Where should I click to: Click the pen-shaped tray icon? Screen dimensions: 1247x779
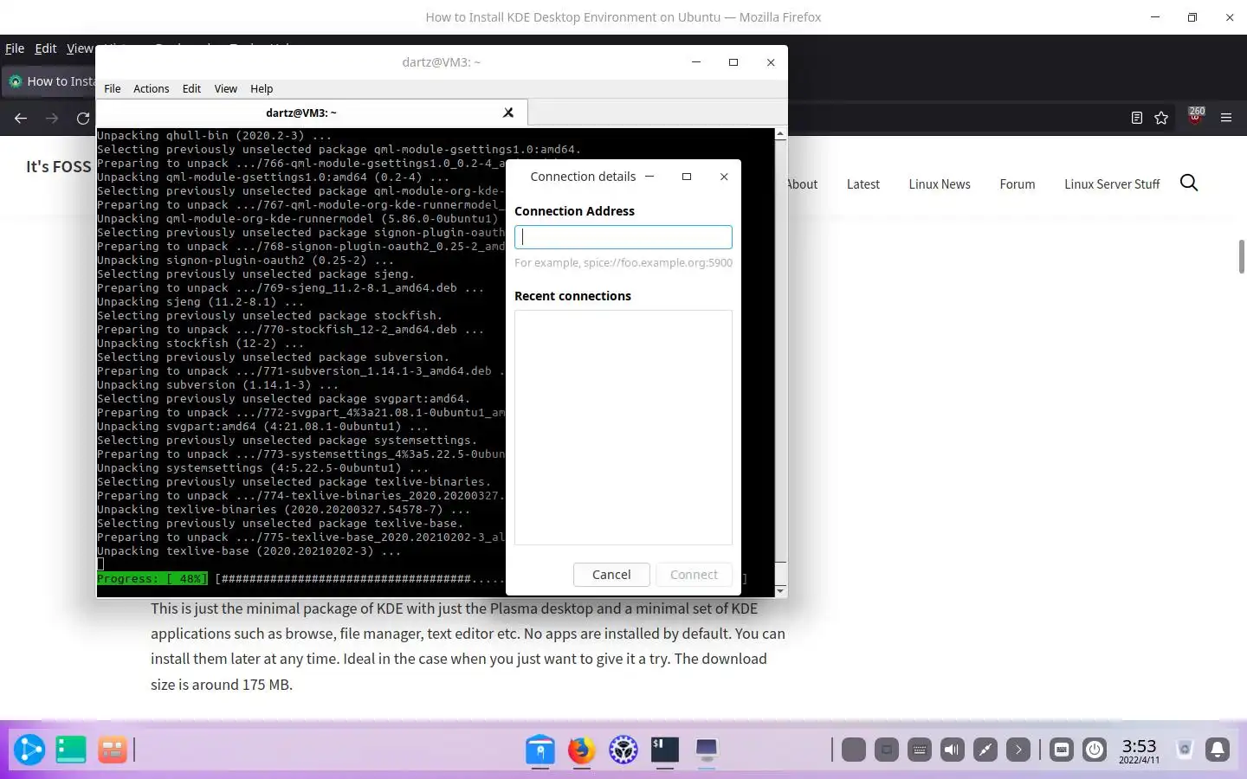(x=985, y=750)
